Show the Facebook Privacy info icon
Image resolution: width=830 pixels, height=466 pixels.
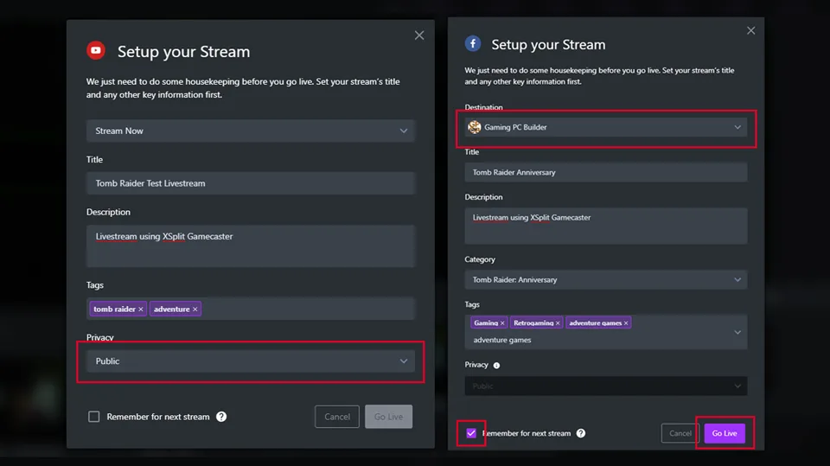(x=496, y=366)
